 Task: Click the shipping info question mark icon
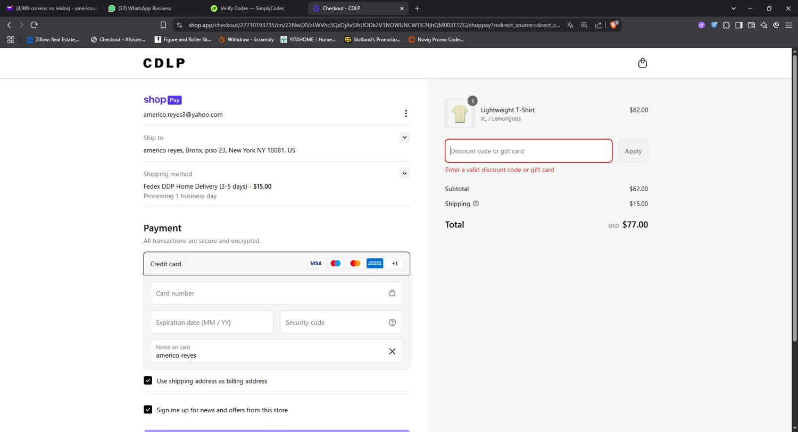coord(476,204)
